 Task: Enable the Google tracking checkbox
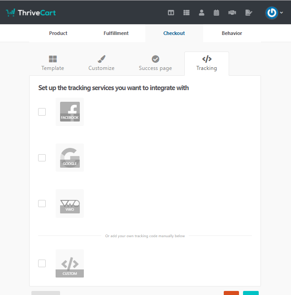tap(42, 158)
